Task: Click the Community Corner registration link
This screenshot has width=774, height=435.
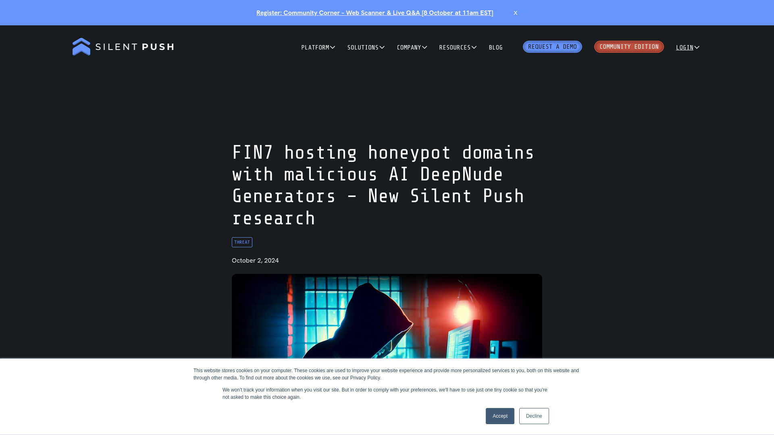Action: tap(375, 12)
